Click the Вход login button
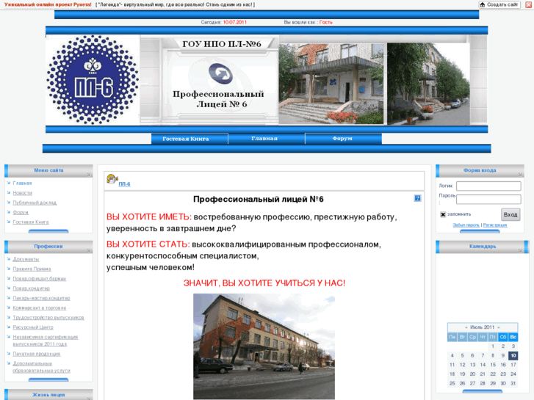This screenshot has width=534, height=400. pyautogui.click(x=510, y=214)
